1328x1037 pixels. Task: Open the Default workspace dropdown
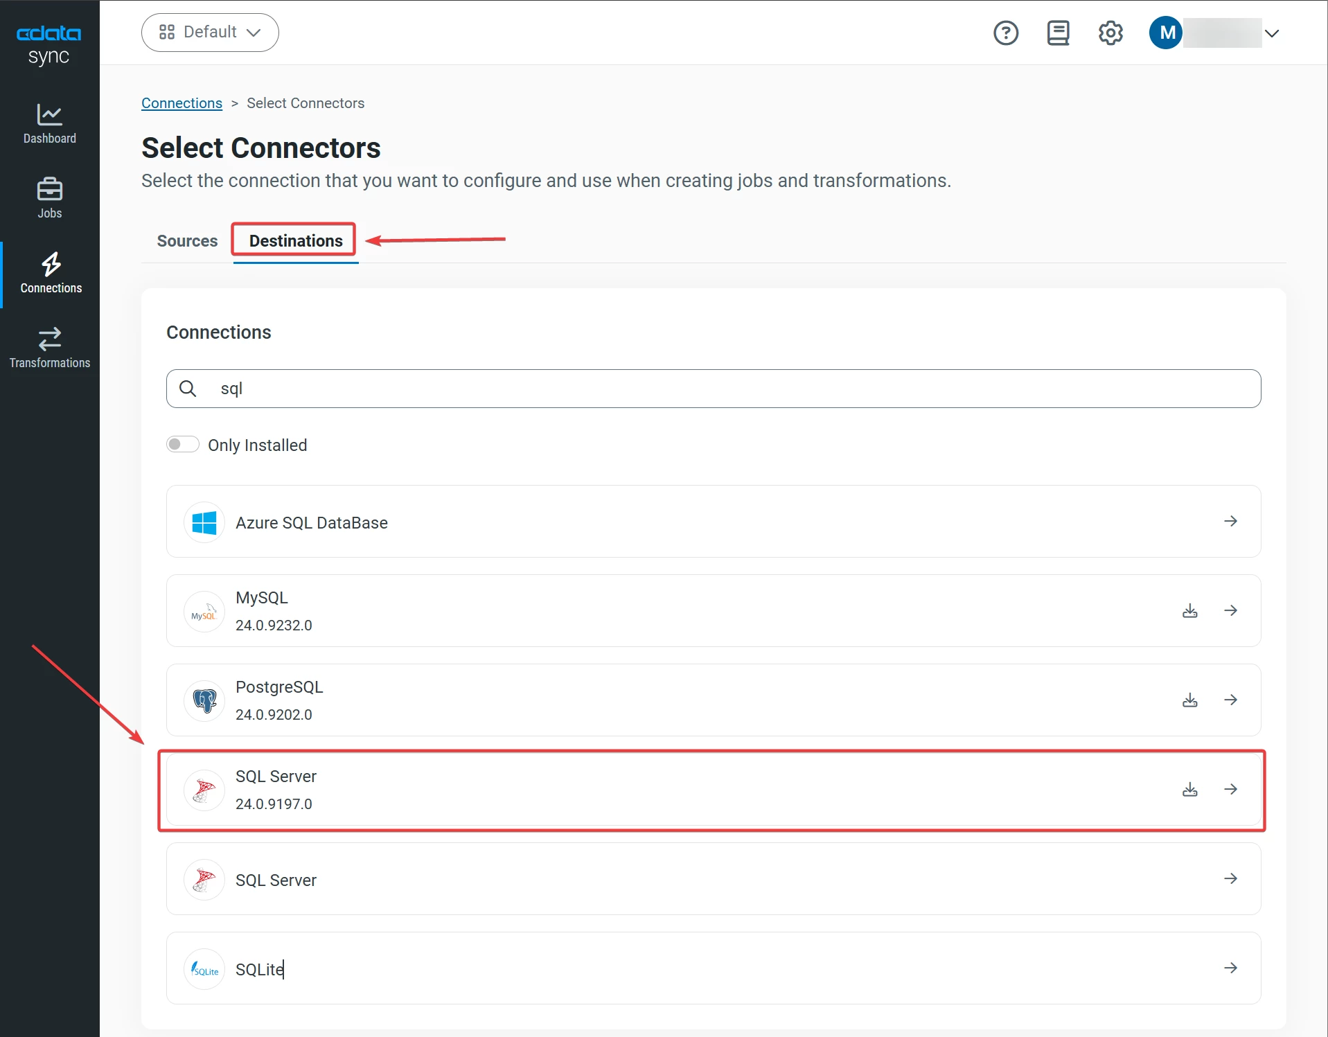tap(209, 32)
